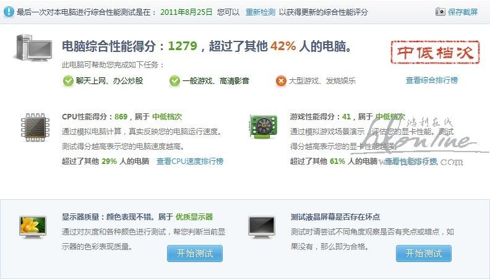Open the 查看CPU速度排行榜 link
Screen dimensions: 490x279
coord(190,161)
